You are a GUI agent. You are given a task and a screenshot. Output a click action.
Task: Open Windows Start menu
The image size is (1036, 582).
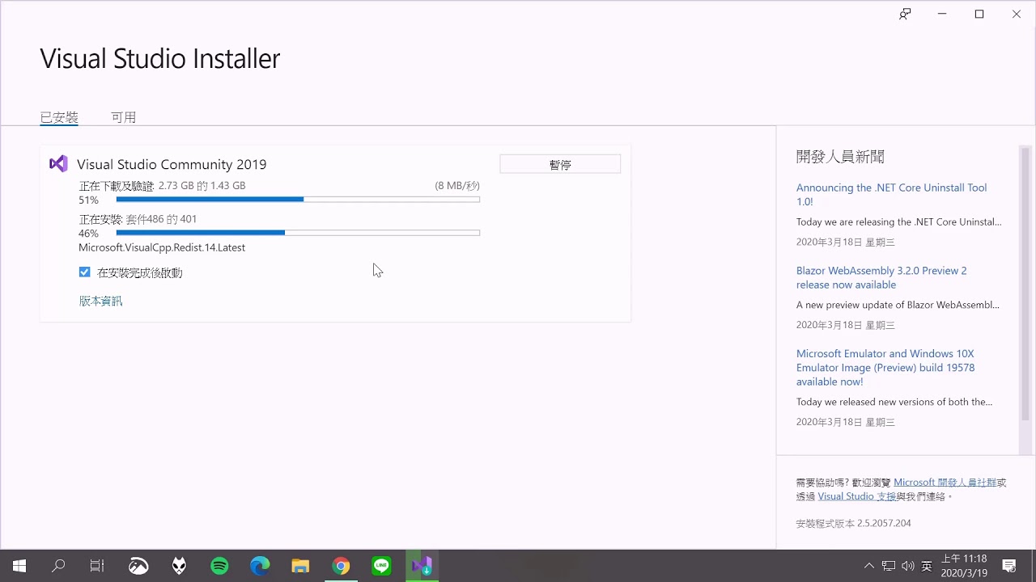click(x=19, y=566)
